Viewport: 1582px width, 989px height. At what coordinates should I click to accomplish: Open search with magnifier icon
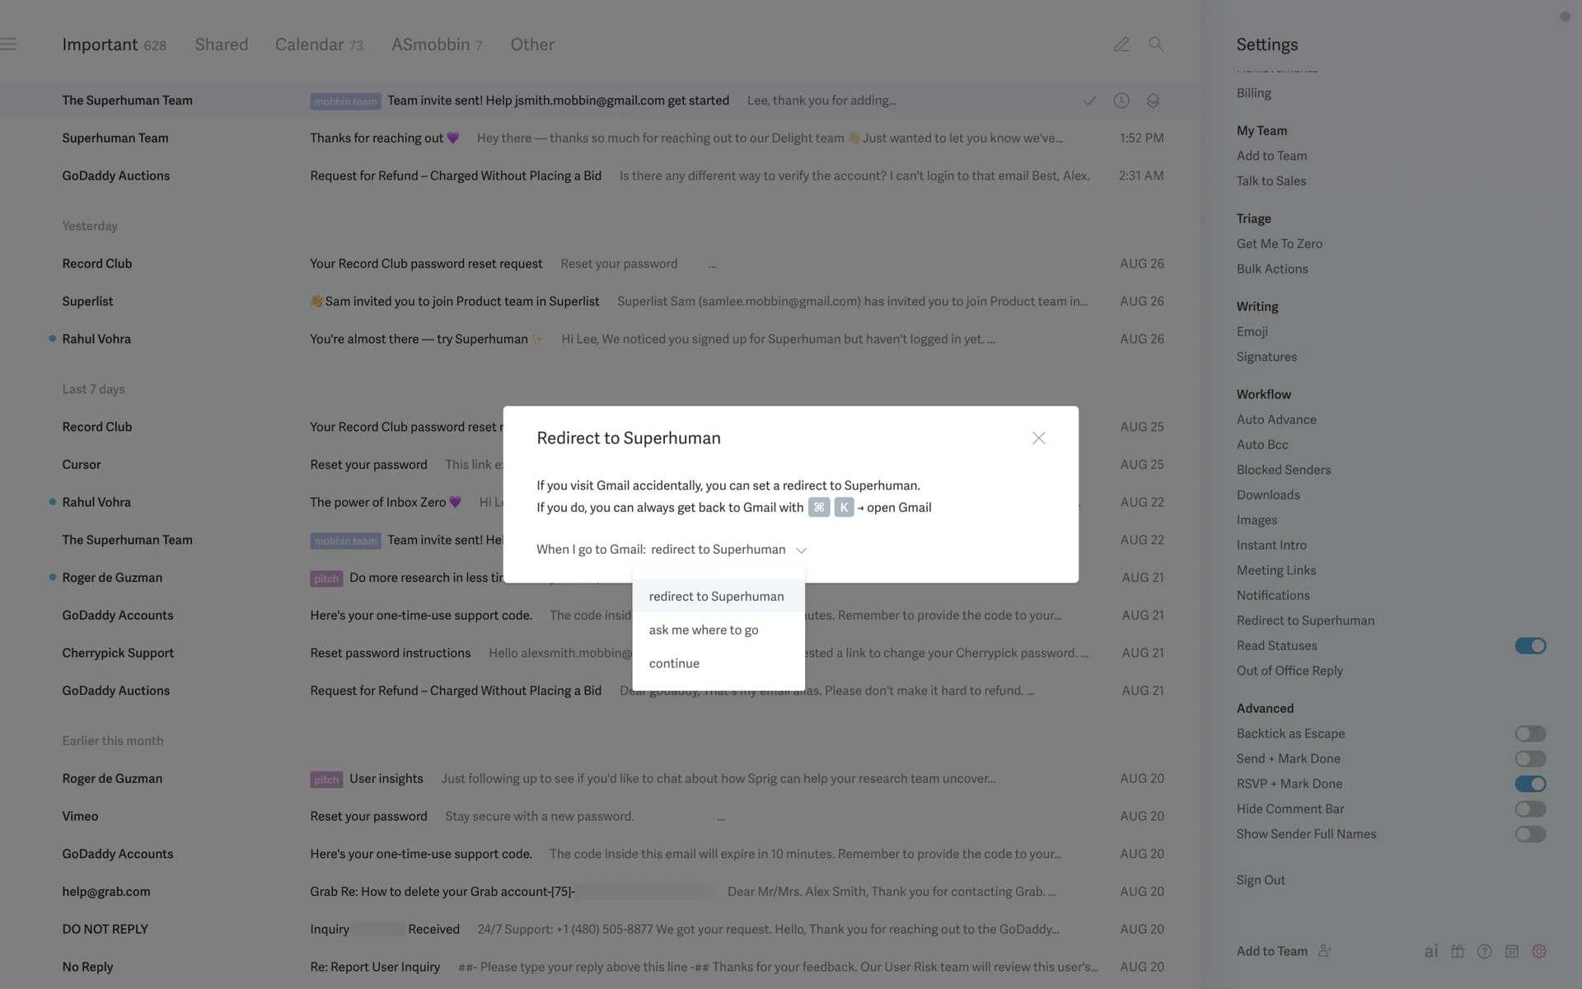click(x=1155, y=44)
